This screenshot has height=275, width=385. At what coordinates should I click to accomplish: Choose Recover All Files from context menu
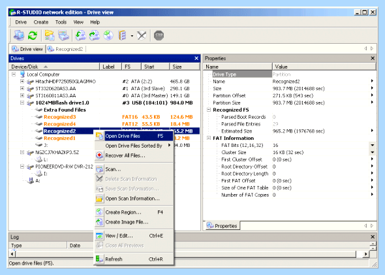coord(134,155)
